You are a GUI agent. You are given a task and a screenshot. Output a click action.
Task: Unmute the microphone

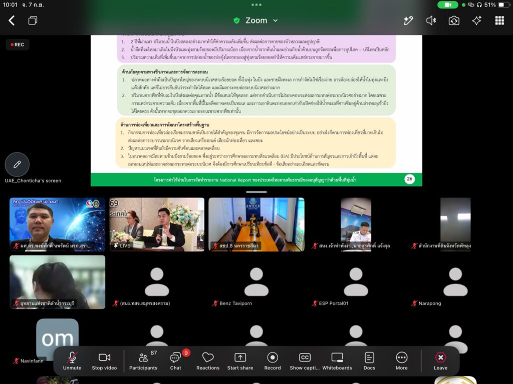[x=72, y=361]
